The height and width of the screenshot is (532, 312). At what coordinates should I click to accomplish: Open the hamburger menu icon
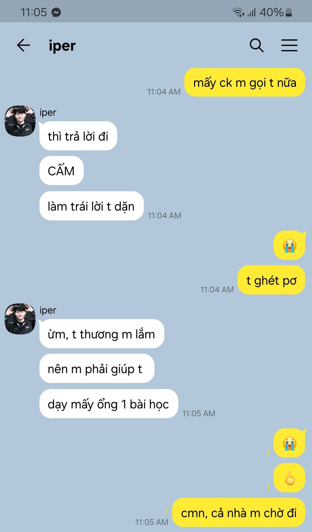(x=289, y=45)
